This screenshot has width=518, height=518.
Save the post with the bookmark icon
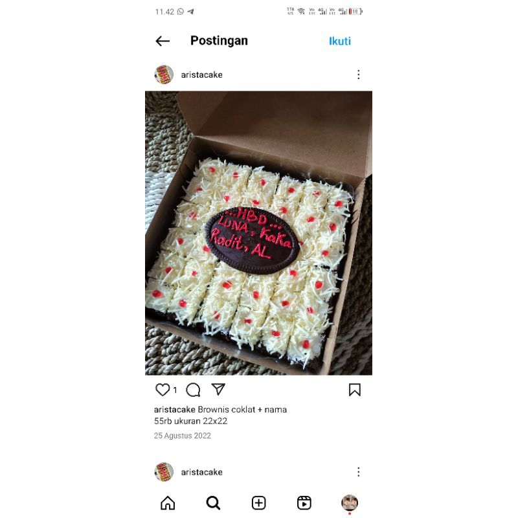(x=355, y=390)
